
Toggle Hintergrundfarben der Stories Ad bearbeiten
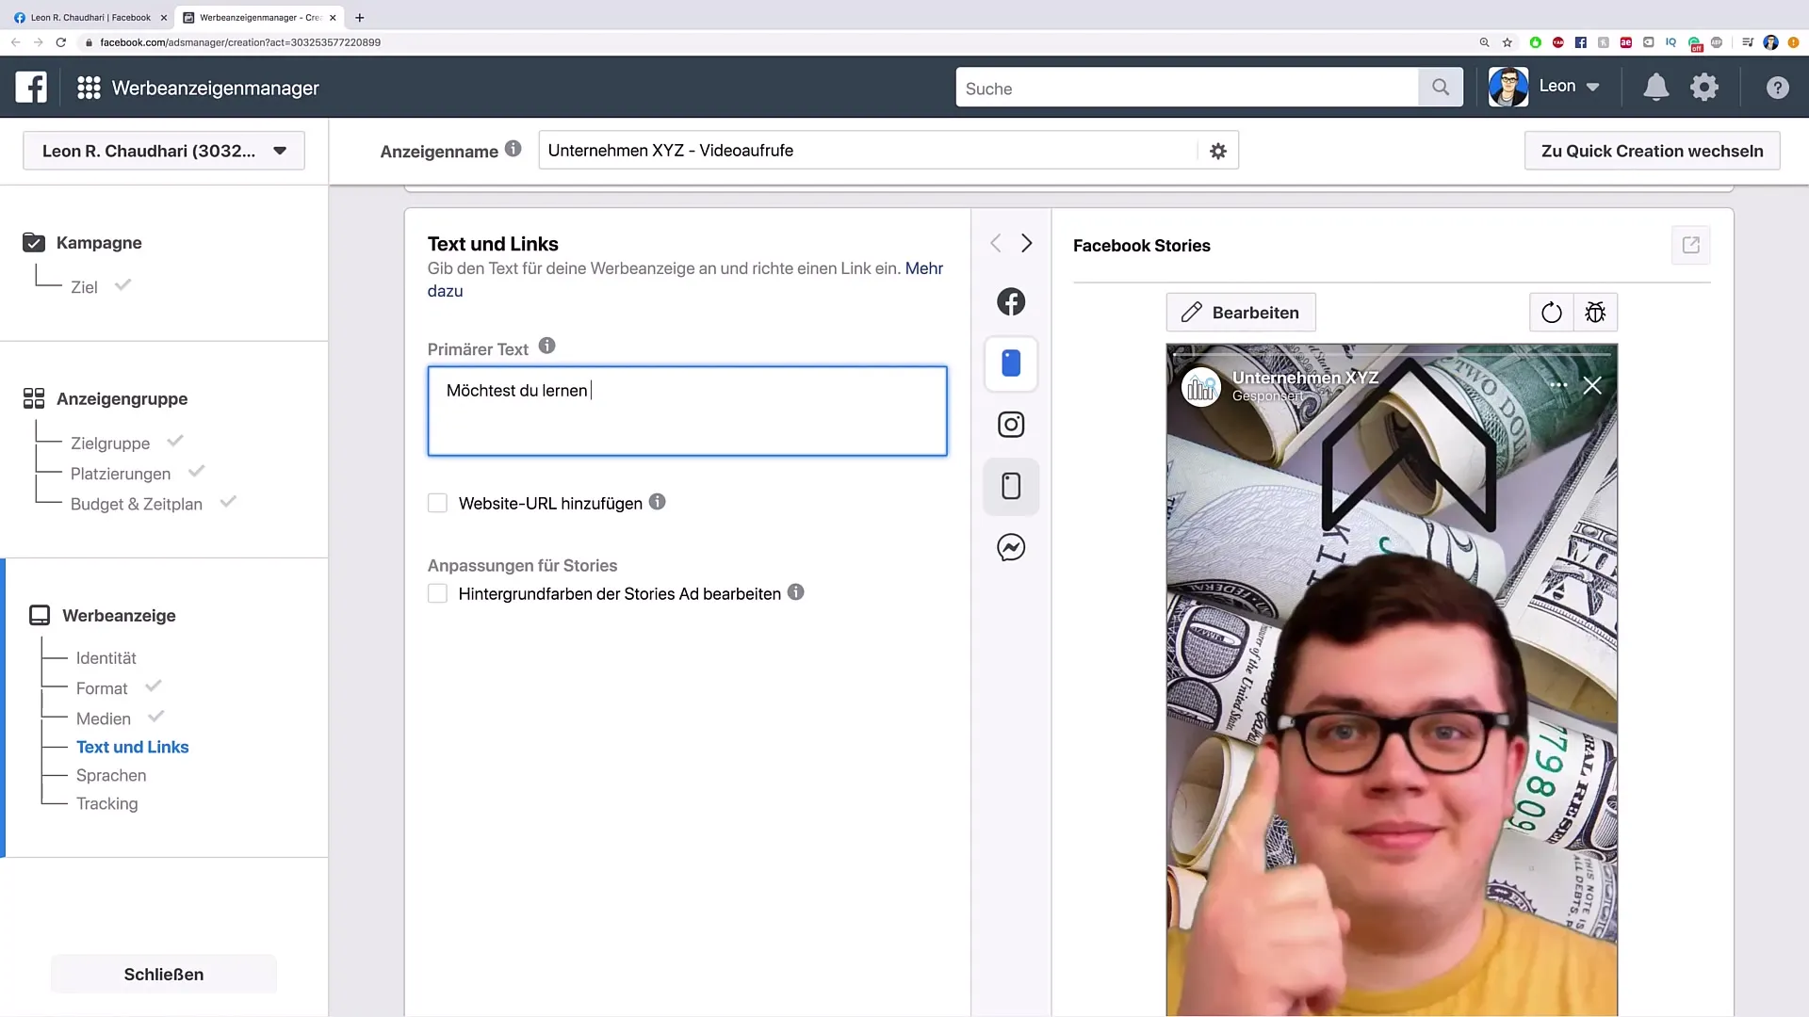pyautogui.click(x=436, y=593)
